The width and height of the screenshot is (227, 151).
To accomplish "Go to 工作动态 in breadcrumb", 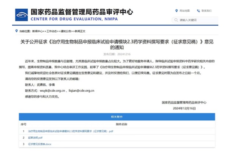I will [x=51, y=31].
